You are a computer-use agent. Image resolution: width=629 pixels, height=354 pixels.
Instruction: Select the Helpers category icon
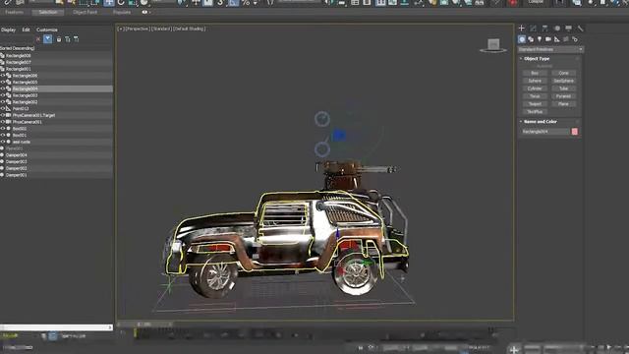557,39
